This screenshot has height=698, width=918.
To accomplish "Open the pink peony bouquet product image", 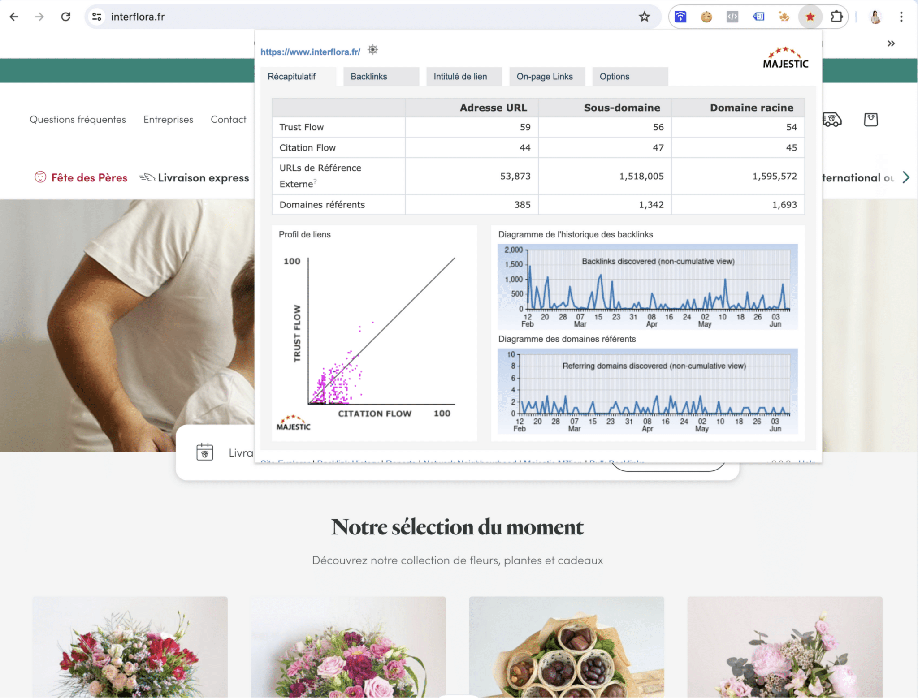I will [x=785, y=647].
